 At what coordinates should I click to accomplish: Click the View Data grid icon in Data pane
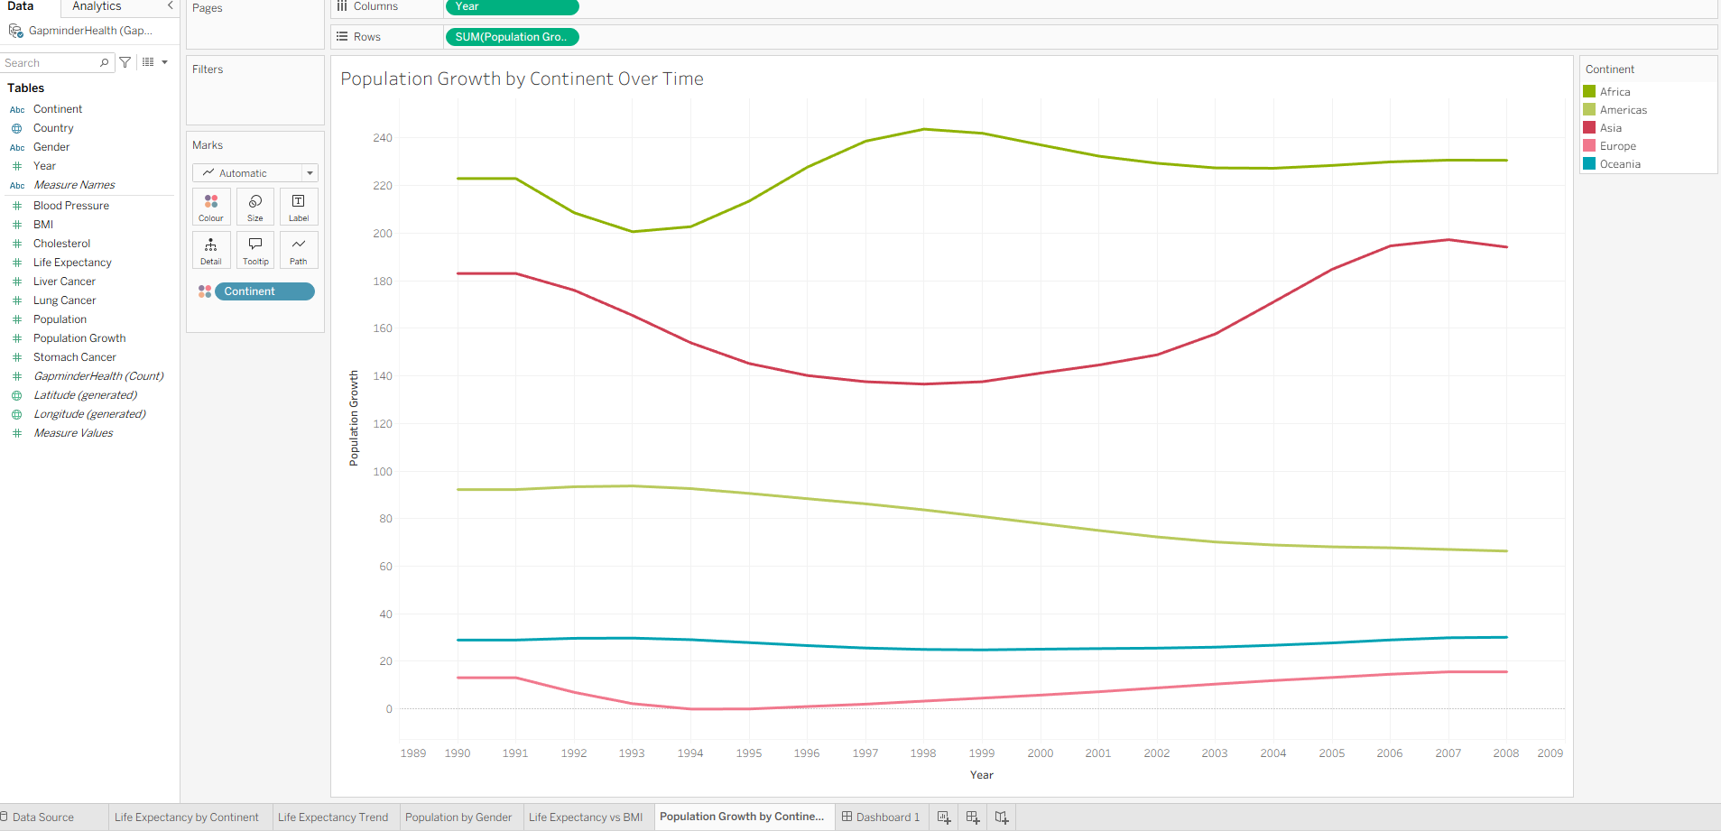pos(147,61)
